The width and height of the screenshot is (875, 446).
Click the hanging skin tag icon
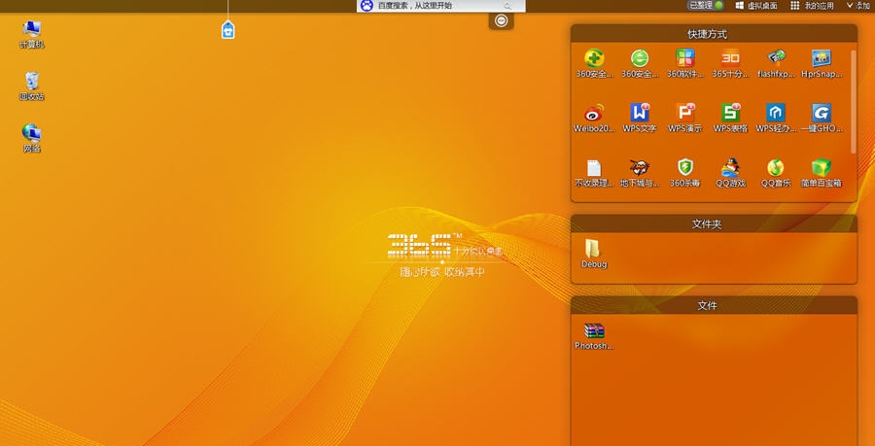tap(227, 29)
